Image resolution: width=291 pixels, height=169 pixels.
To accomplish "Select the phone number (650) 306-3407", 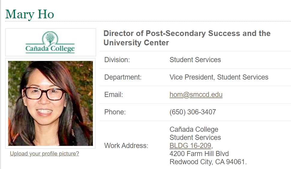I will pos(193,112).
